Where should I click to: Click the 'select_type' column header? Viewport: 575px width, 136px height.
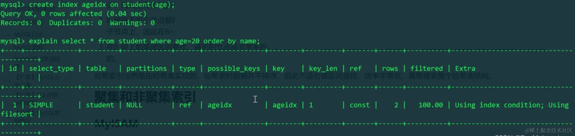(x=51, y=69)
